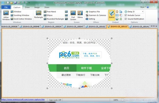Expand the quick access toolbar customize arrow
Image resolution: width=159 pixels, height=103 pixels.
pyautogui.click(x=29, y=3)
